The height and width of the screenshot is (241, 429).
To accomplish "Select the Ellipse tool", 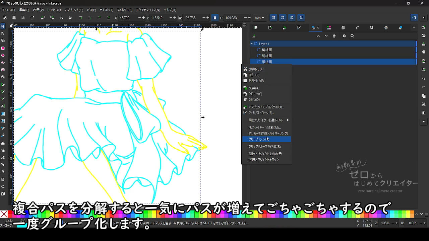I will (3, 55).
